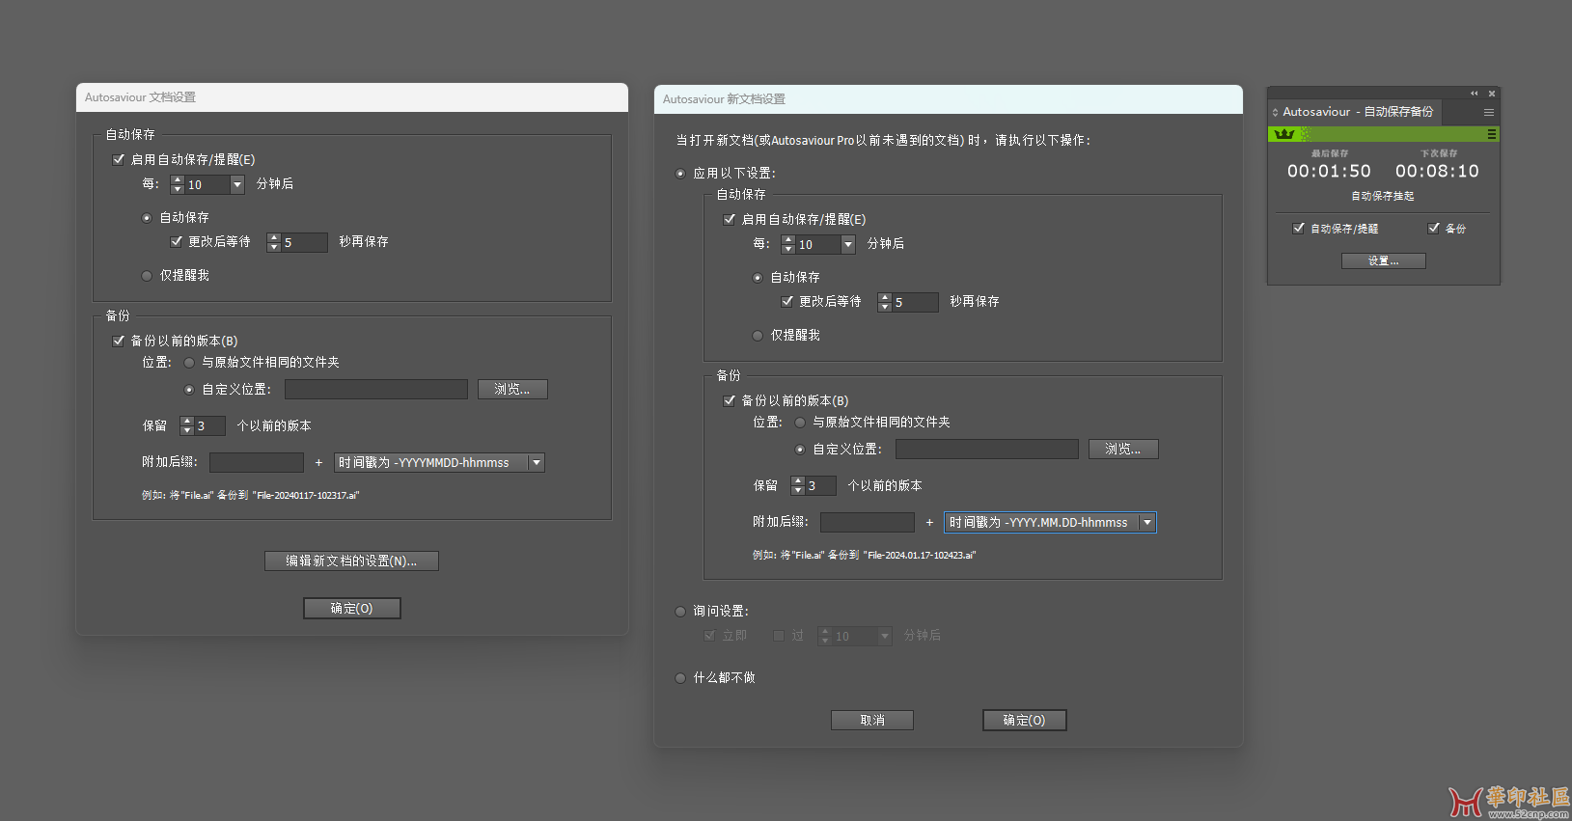1572x821 pixels.
Task: Choose 自定义位置 radio in 新文档设置 dialog
Action: [800, 450]
